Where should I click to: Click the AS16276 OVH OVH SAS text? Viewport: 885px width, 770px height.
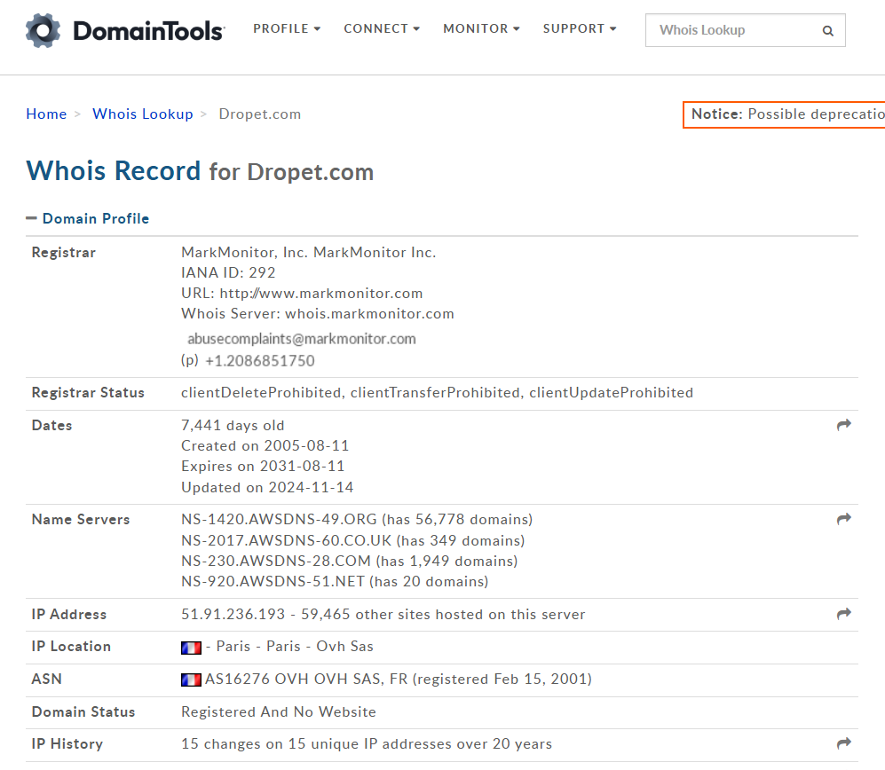point(294,679)
